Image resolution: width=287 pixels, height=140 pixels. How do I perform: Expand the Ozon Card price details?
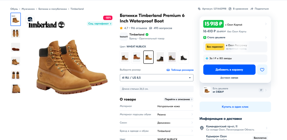266,24
